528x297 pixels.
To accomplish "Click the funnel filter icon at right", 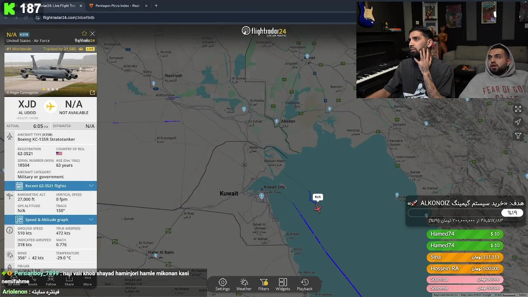I will (518, 136).
